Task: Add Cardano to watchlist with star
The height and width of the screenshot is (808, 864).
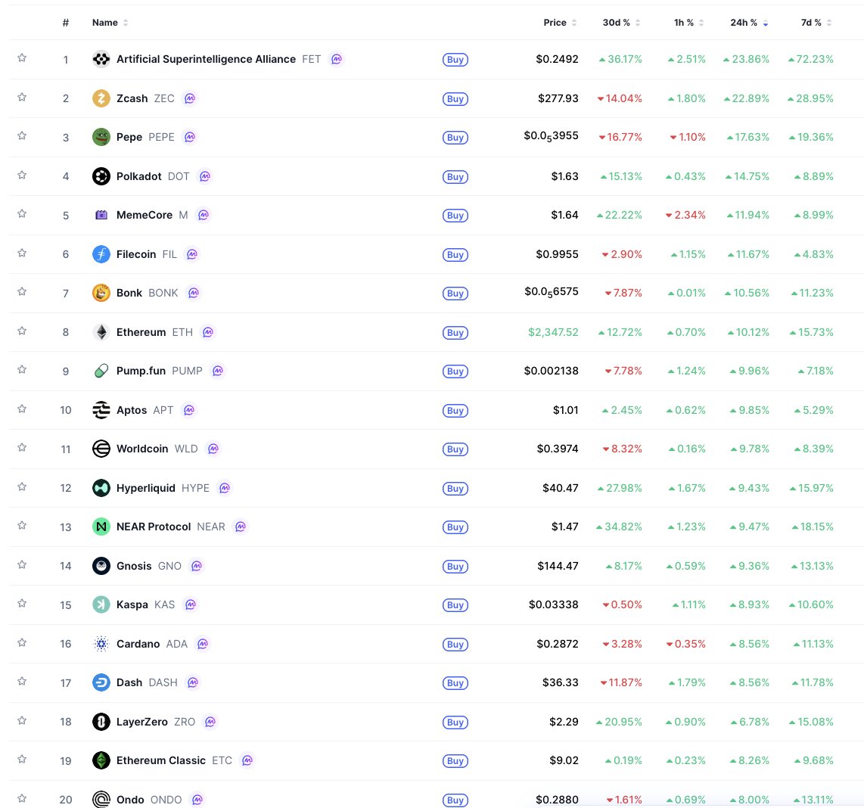Action: 22,643
